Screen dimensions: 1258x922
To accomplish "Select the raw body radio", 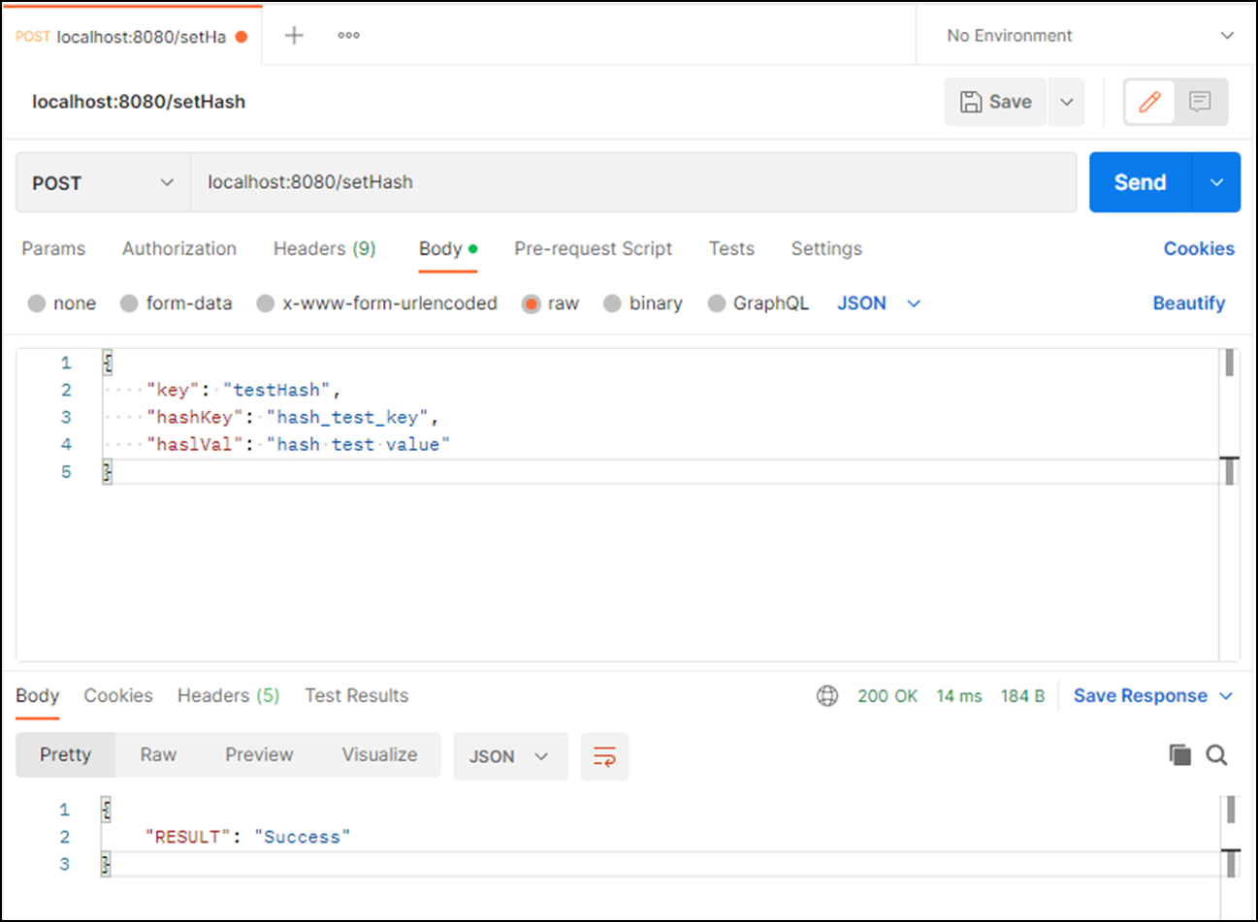I will pos(531,303).
